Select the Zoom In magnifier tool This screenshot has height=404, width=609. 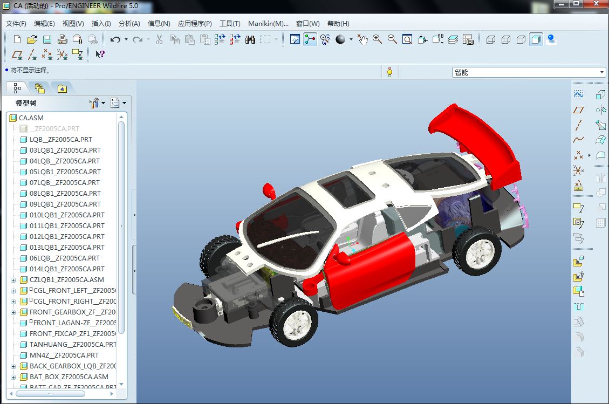pos(377,39)
